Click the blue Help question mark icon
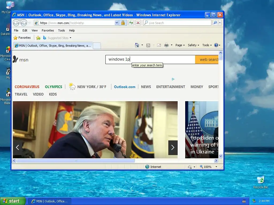 (x=216, y=45)
